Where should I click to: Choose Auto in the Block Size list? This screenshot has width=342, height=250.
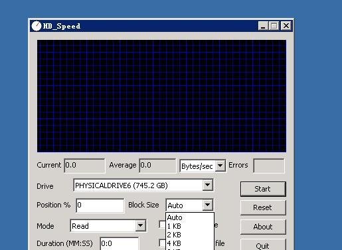[190, 217]
